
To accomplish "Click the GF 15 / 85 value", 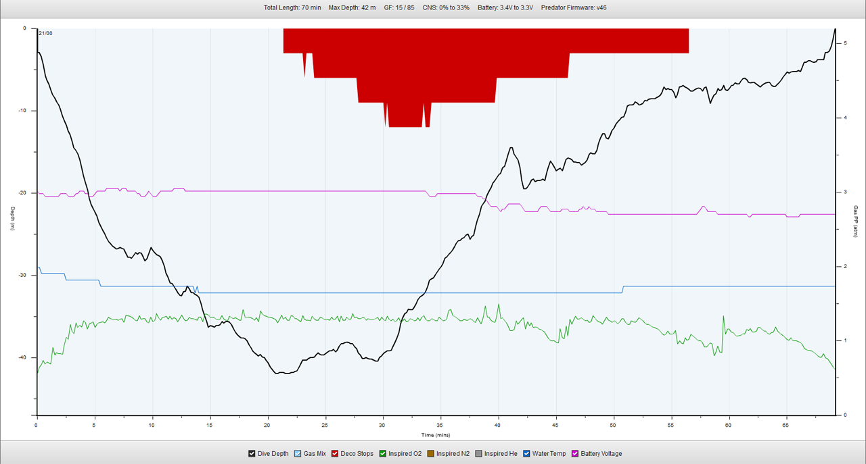I will click(x=399, y=8).
